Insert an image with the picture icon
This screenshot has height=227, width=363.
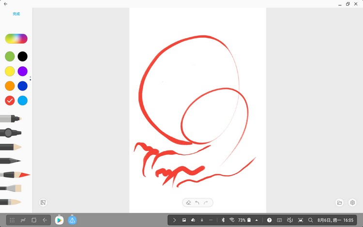pos(43,202)
